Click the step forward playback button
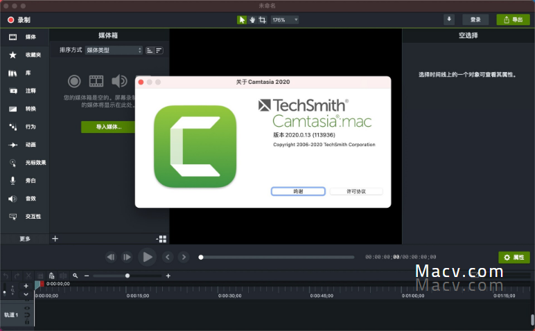 pos(127,257)
